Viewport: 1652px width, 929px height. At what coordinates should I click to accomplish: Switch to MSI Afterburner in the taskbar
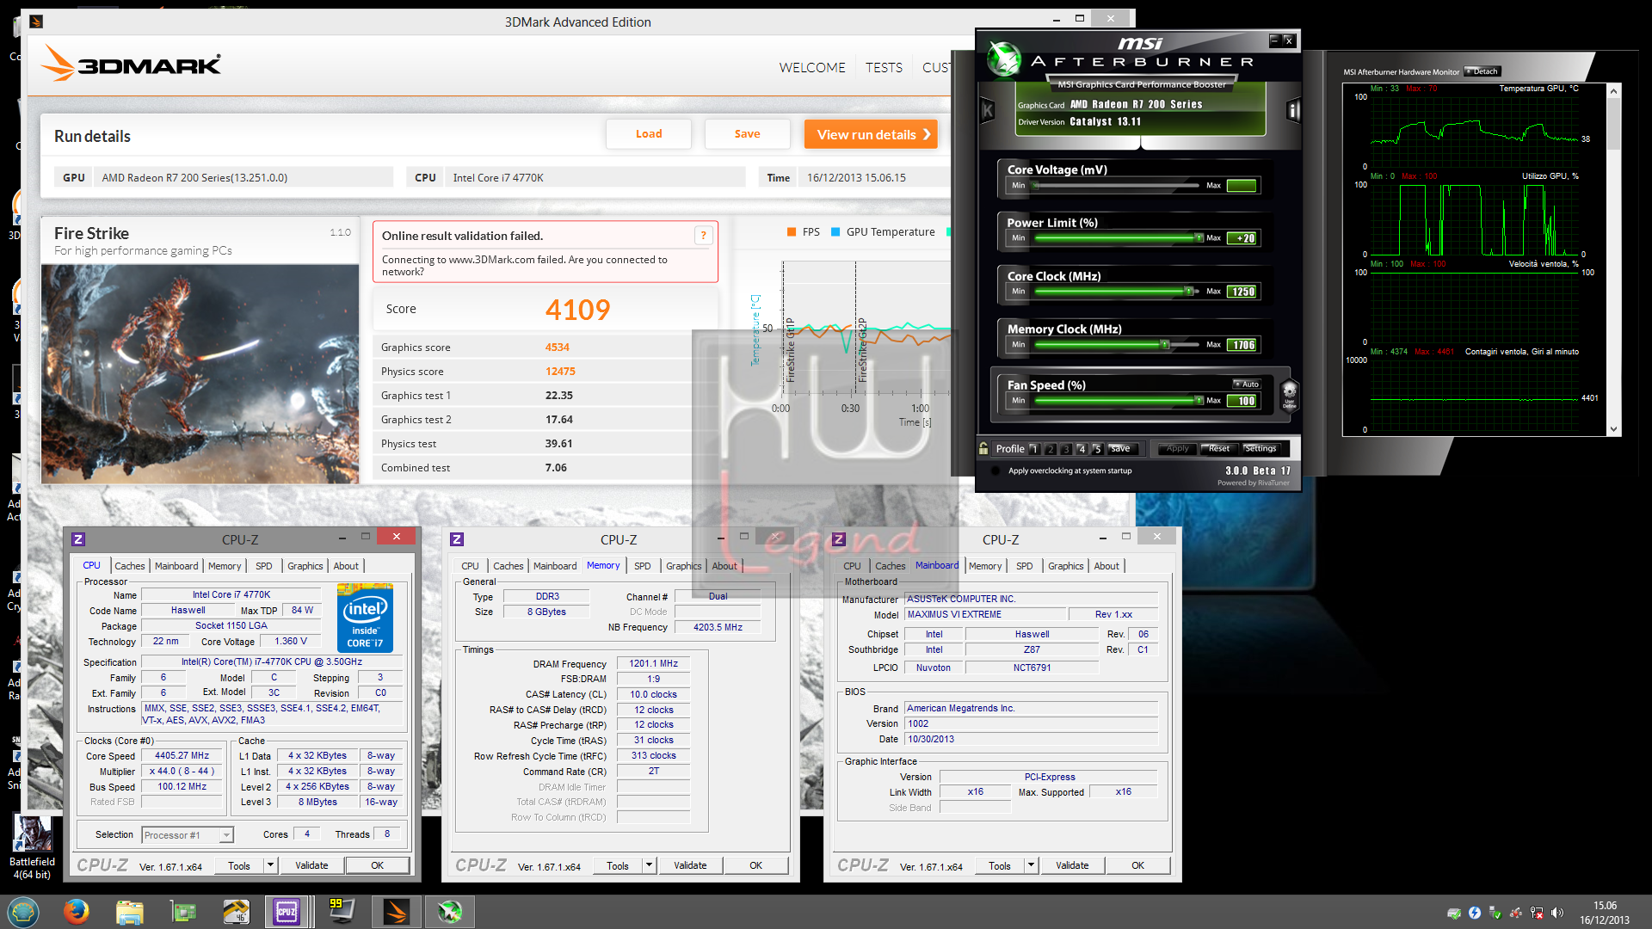coord(450,912)
